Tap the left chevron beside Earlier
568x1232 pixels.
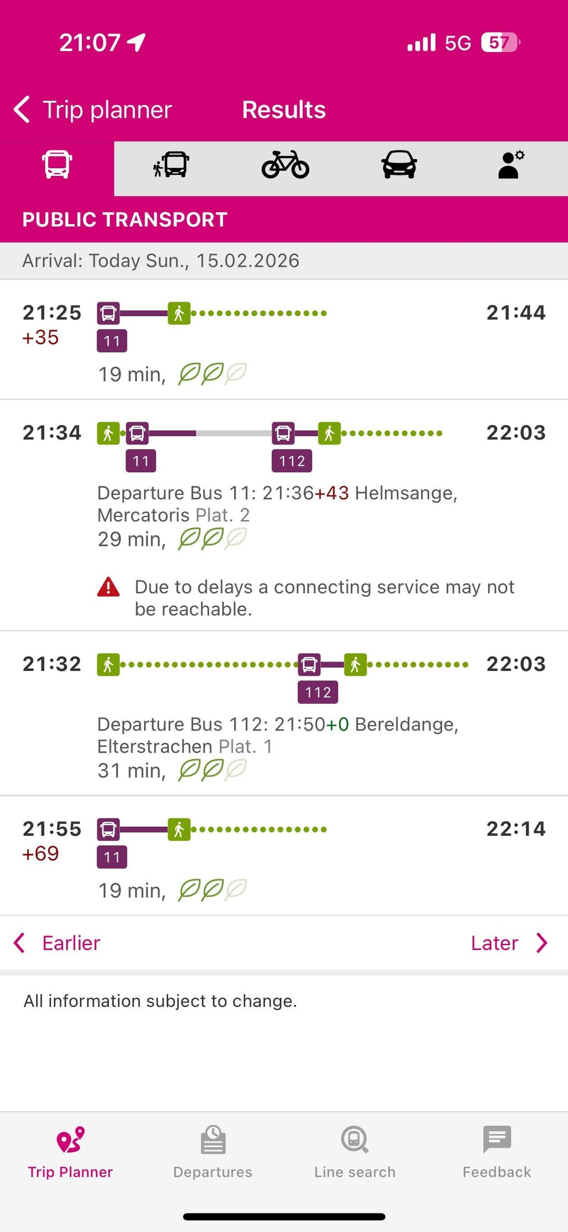(19, 943)
